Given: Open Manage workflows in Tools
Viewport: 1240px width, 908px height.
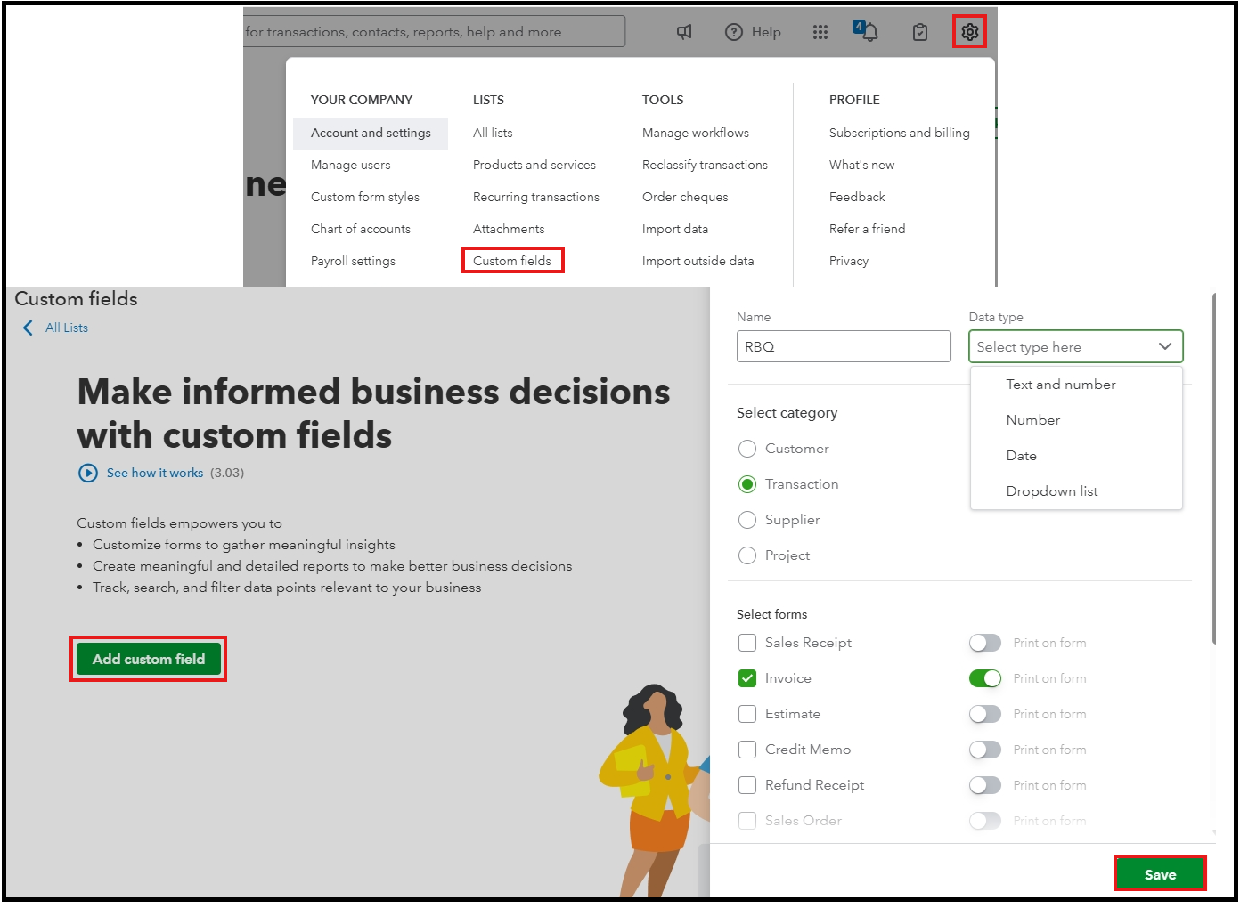Looking at the screenshot, I should click(696, 133).
